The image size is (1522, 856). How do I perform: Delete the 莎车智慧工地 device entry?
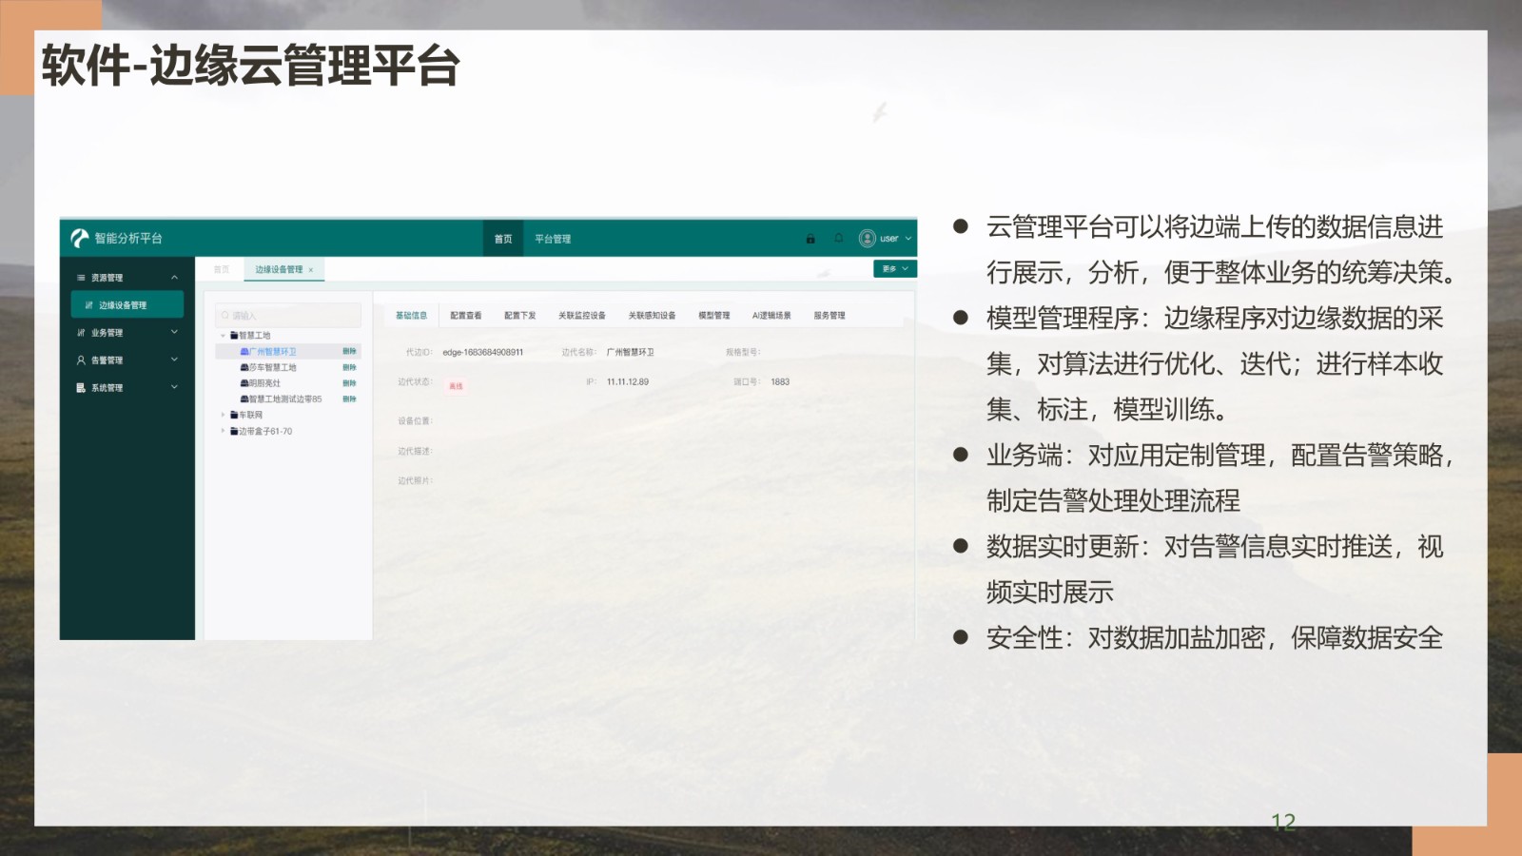click(x=349, y=368)
